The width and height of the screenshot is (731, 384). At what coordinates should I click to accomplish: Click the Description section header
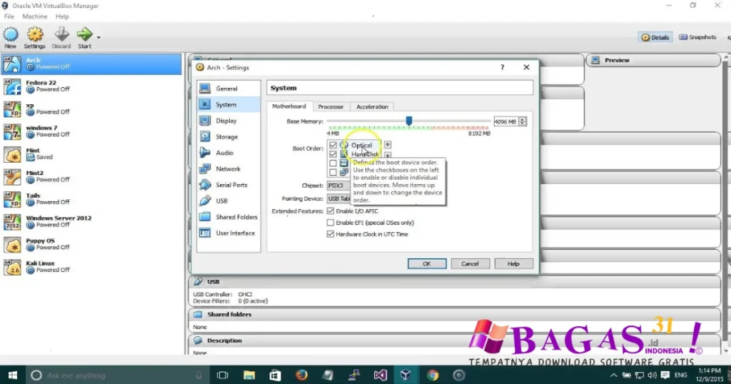[x=455, y=340]
